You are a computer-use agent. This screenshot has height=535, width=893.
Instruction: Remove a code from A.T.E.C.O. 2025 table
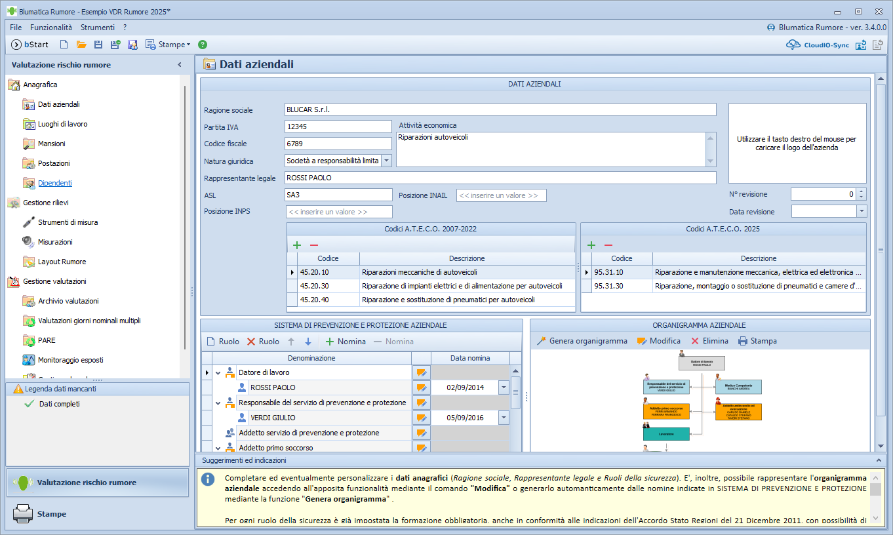pyautogui.click(x=608, y=245)
